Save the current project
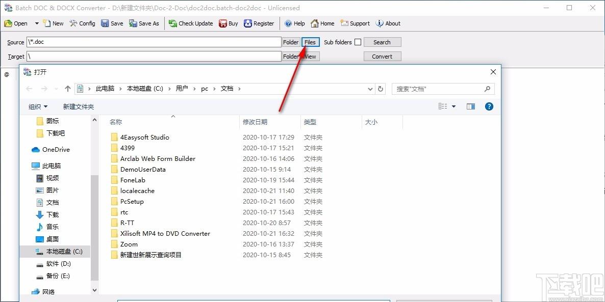Screen dimensions: 605x302 112,23
